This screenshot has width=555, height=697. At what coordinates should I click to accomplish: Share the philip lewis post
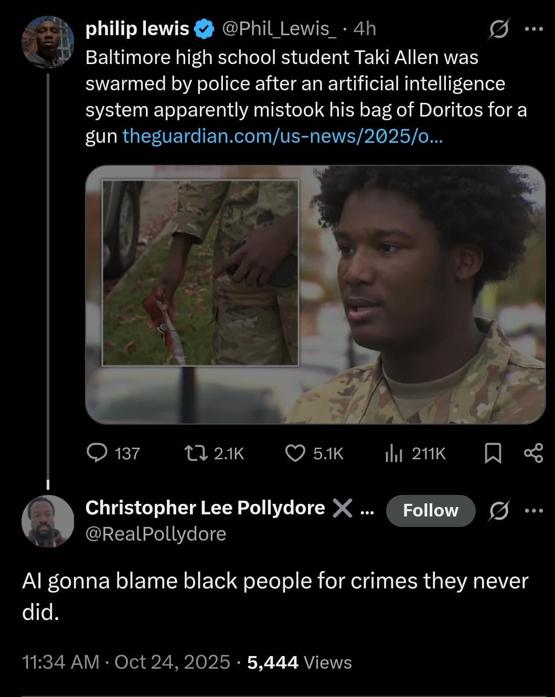click(533, 453)
